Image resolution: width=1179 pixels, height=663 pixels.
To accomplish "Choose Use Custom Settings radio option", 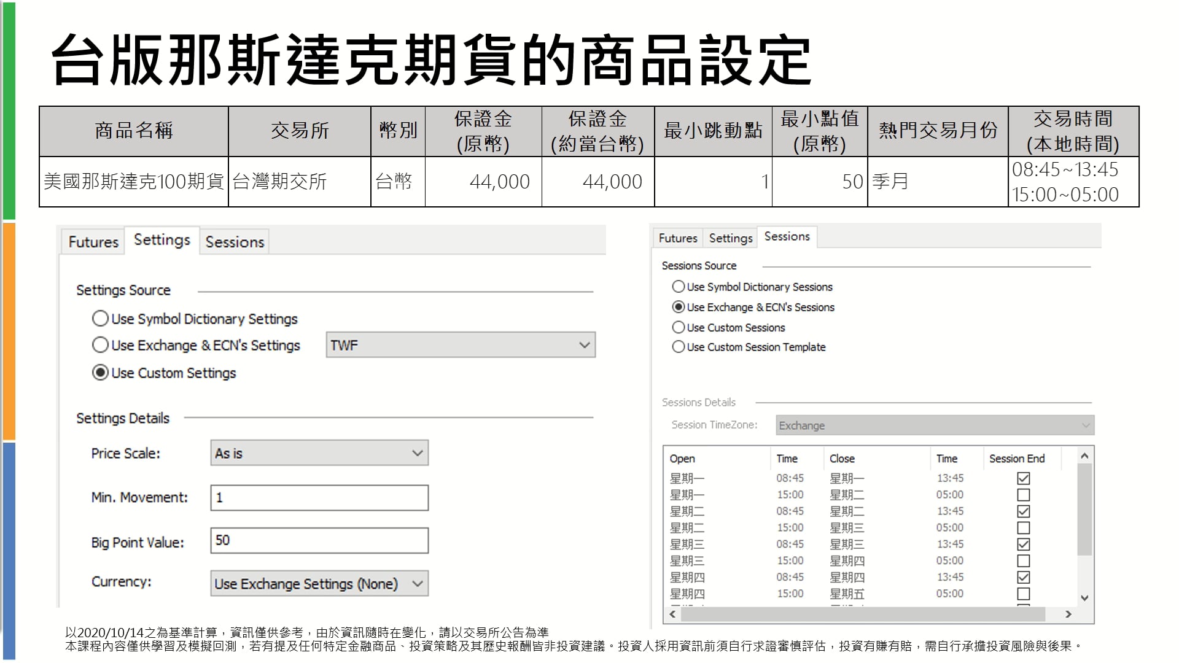I will (100, 373).
